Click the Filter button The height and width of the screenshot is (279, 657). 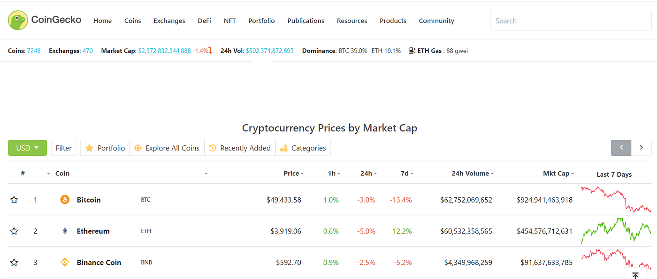[64, 148]
